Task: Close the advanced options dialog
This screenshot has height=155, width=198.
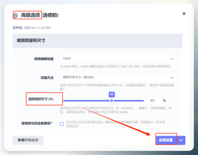Action: 184,14
